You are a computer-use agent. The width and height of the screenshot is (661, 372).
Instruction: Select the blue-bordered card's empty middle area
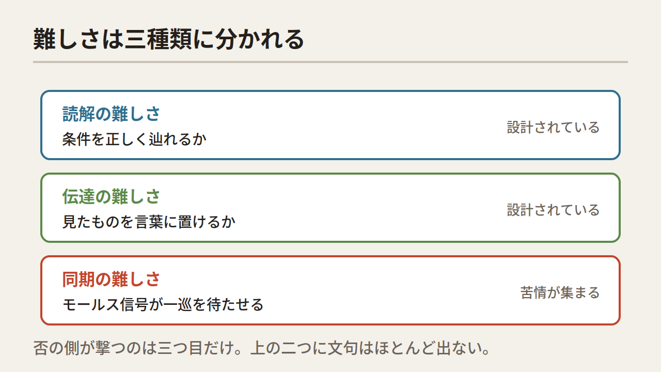(x=356, y=125)
